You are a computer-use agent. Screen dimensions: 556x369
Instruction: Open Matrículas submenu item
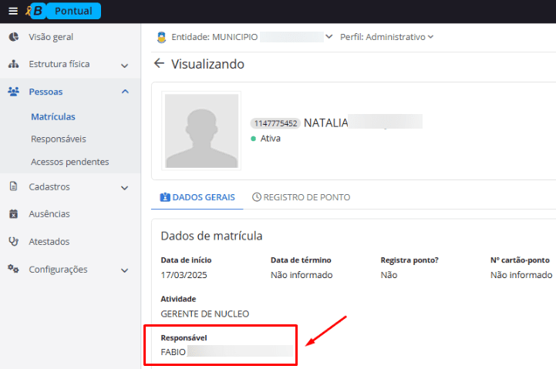coord(53,116)
